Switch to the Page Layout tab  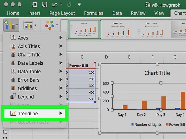[x=62, y=13]
